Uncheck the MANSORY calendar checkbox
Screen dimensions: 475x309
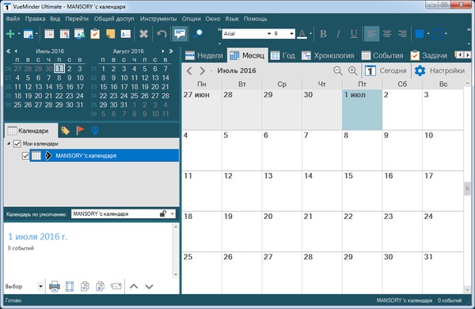pos(25,156)
